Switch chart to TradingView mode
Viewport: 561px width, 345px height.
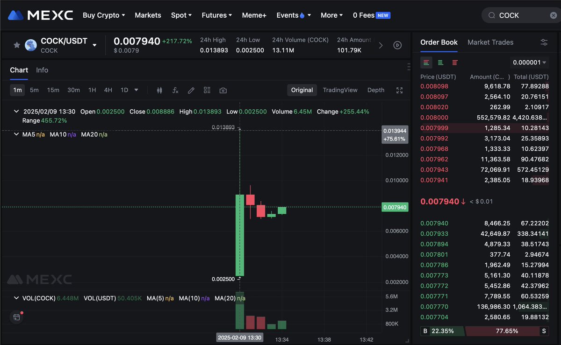click(x=340, y=90)
